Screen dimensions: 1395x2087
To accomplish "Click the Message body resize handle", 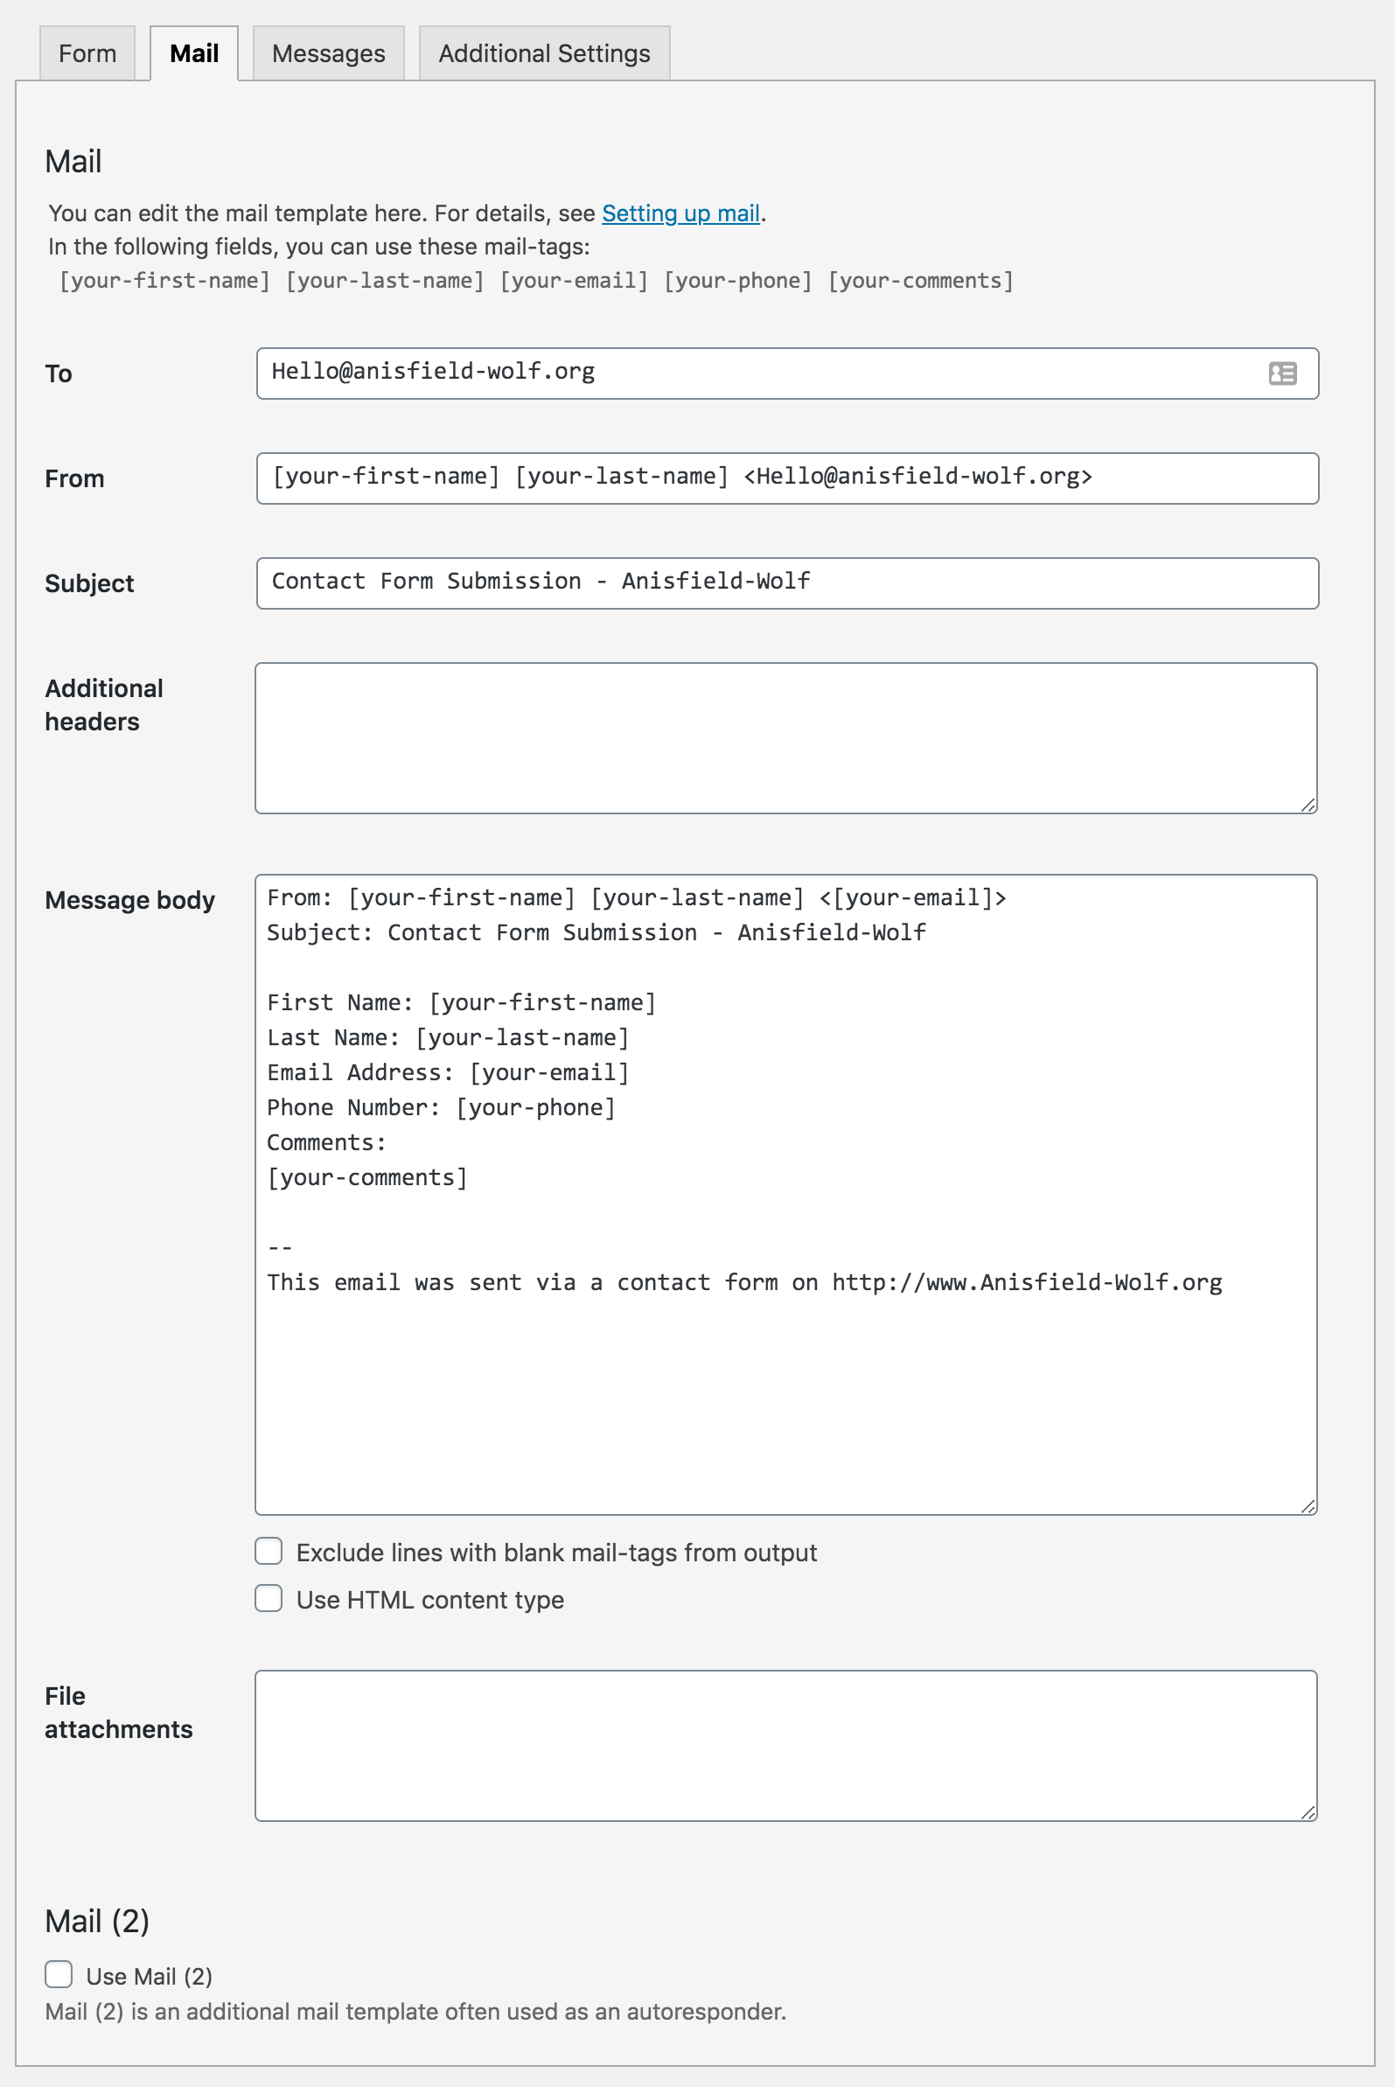I will coord(1308,1506).
